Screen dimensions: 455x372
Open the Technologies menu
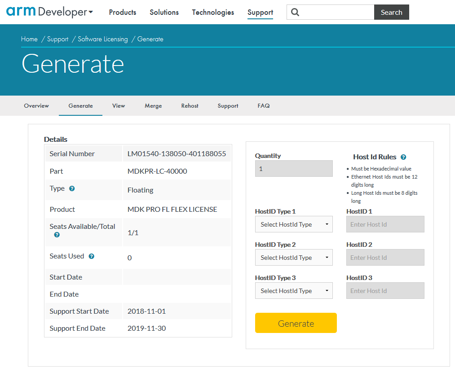pos(213,12)
